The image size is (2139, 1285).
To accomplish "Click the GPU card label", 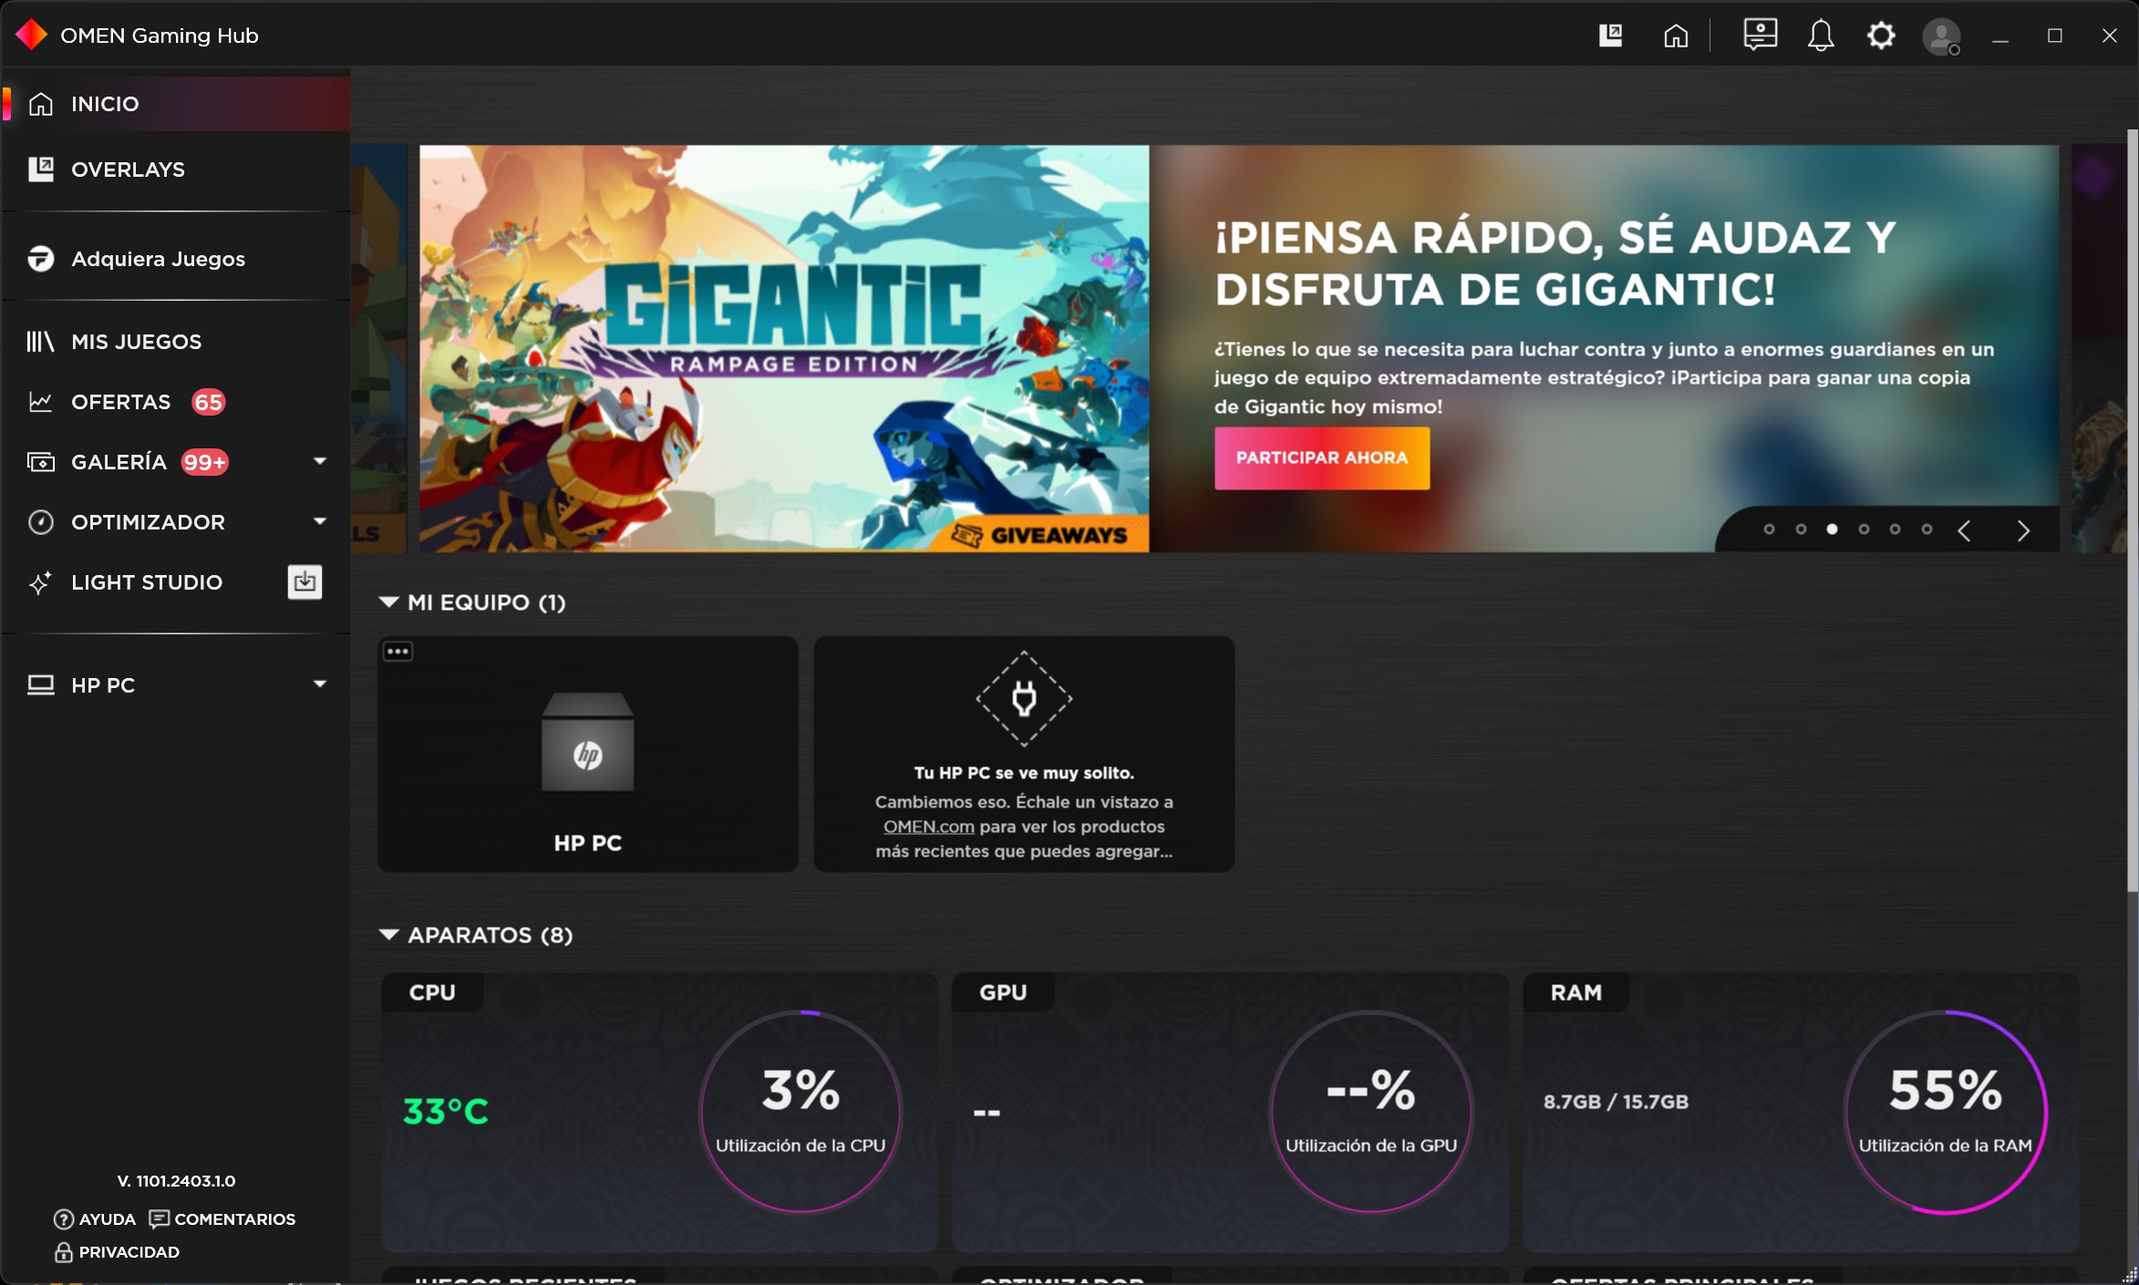I will click(x=1003, y=992).
